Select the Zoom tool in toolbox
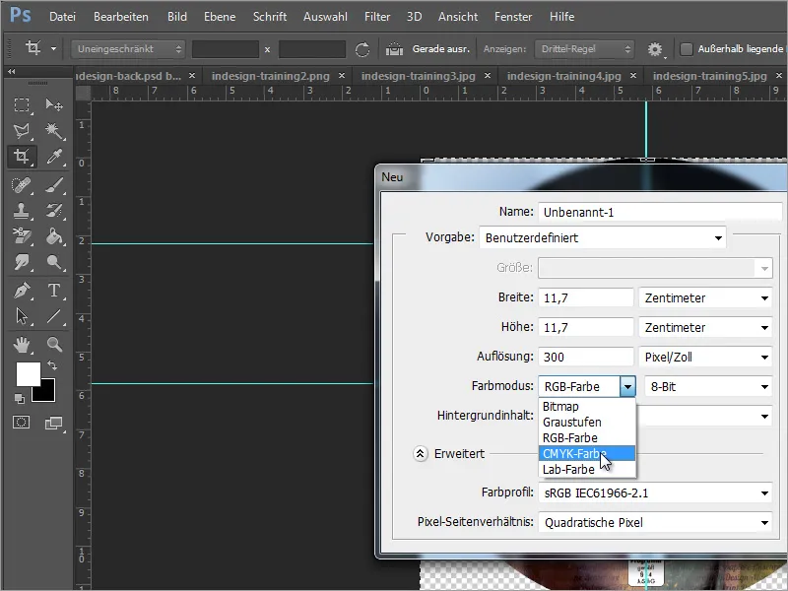This screenshot has width=788, height=591. click(54, 344)
